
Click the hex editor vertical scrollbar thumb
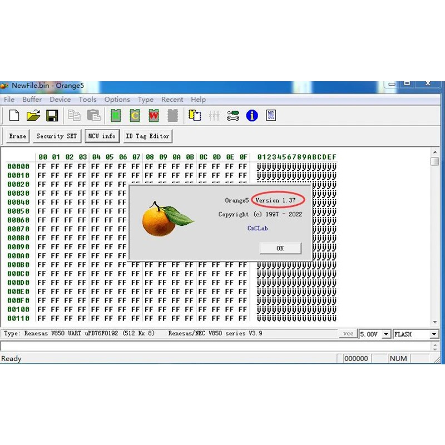click(x=434, y=162)
